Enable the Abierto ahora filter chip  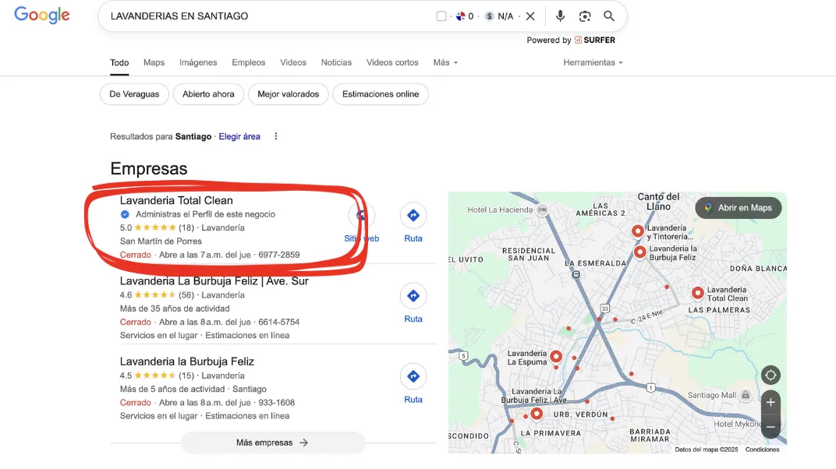(x=208, y=94)
